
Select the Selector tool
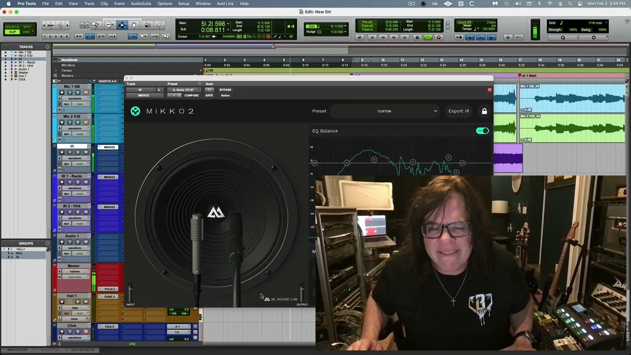(122, 25)
